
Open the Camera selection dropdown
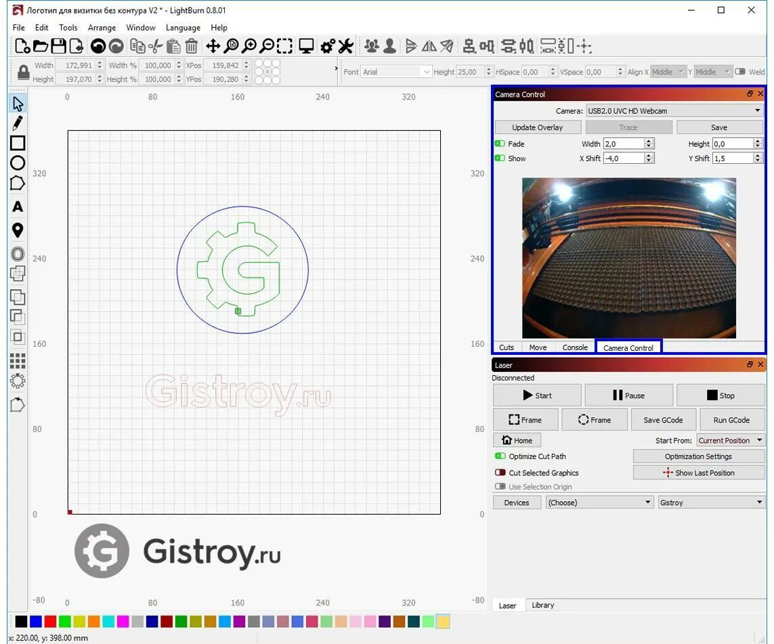[x=674, y=110]
